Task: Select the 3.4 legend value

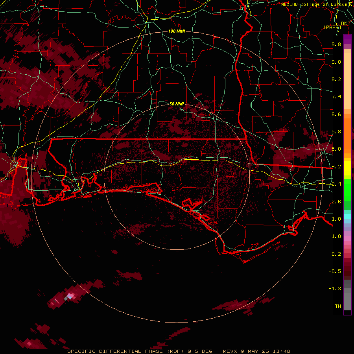Action: 336,184
